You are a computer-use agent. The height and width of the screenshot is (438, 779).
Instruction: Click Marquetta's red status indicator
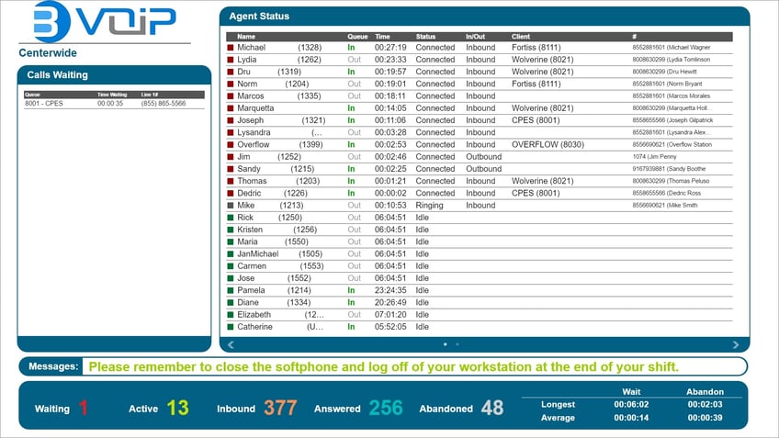click(x=231, y=108)
